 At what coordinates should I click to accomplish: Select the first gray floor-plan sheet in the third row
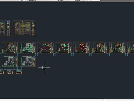coord(10,61)
